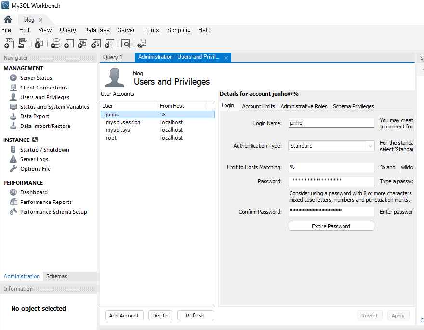Open Server Logs
This screenshot has height=330, width=424.
click(x=34, y=159)
